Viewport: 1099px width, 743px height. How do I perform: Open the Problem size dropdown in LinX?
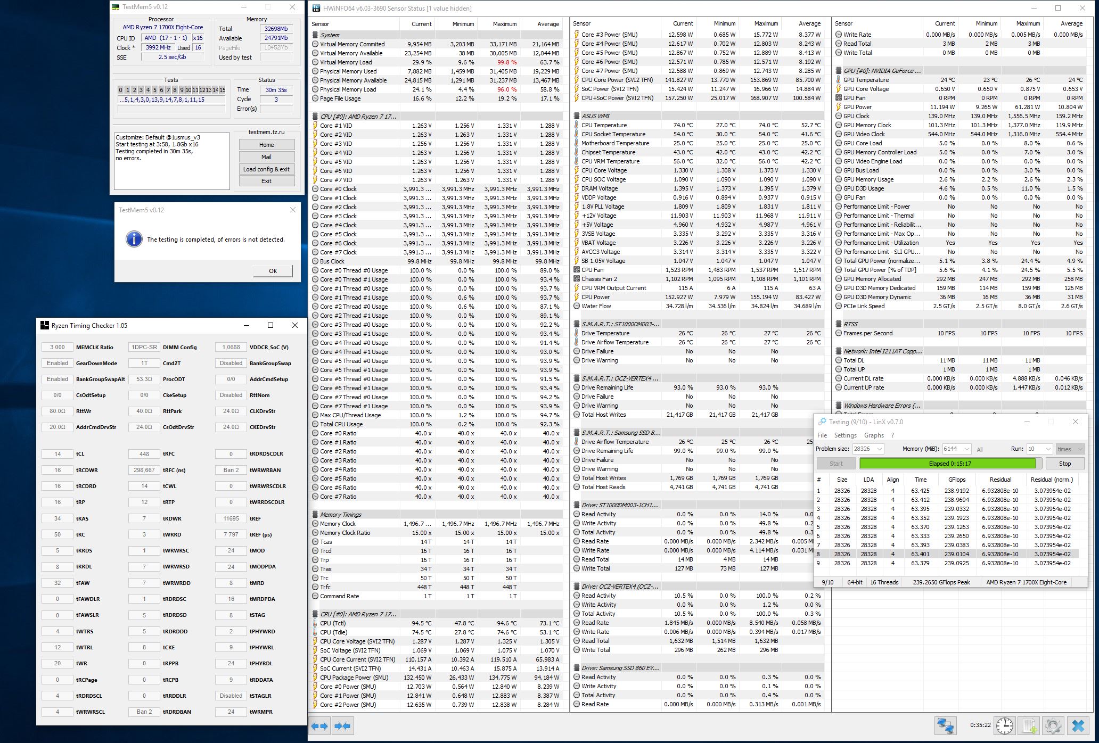(879, 449)
